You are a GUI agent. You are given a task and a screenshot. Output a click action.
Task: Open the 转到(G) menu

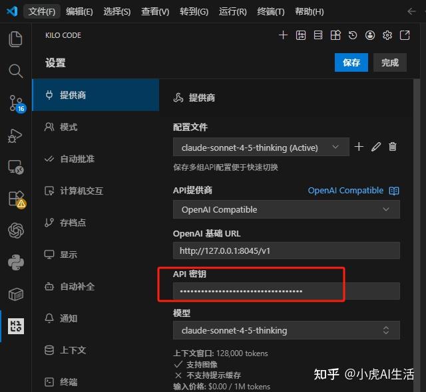[194, 12]
